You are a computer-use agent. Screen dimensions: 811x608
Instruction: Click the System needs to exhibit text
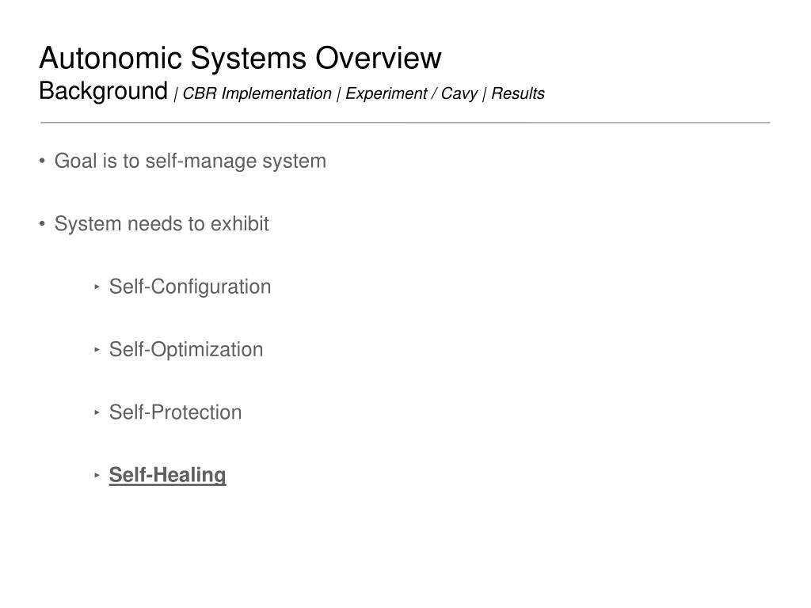click(162, 224)
